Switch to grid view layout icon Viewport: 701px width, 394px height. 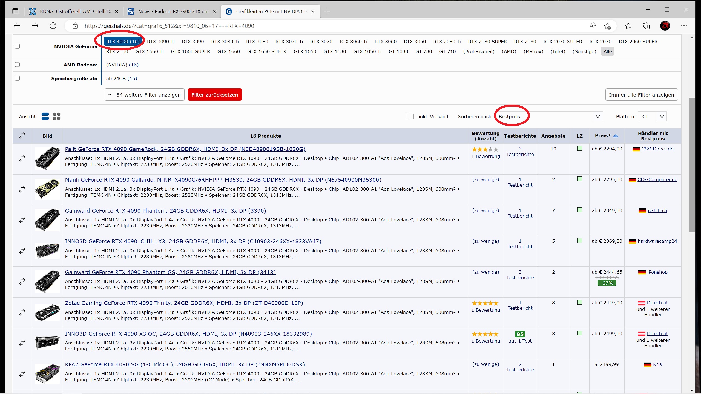[x=57, y=116]
